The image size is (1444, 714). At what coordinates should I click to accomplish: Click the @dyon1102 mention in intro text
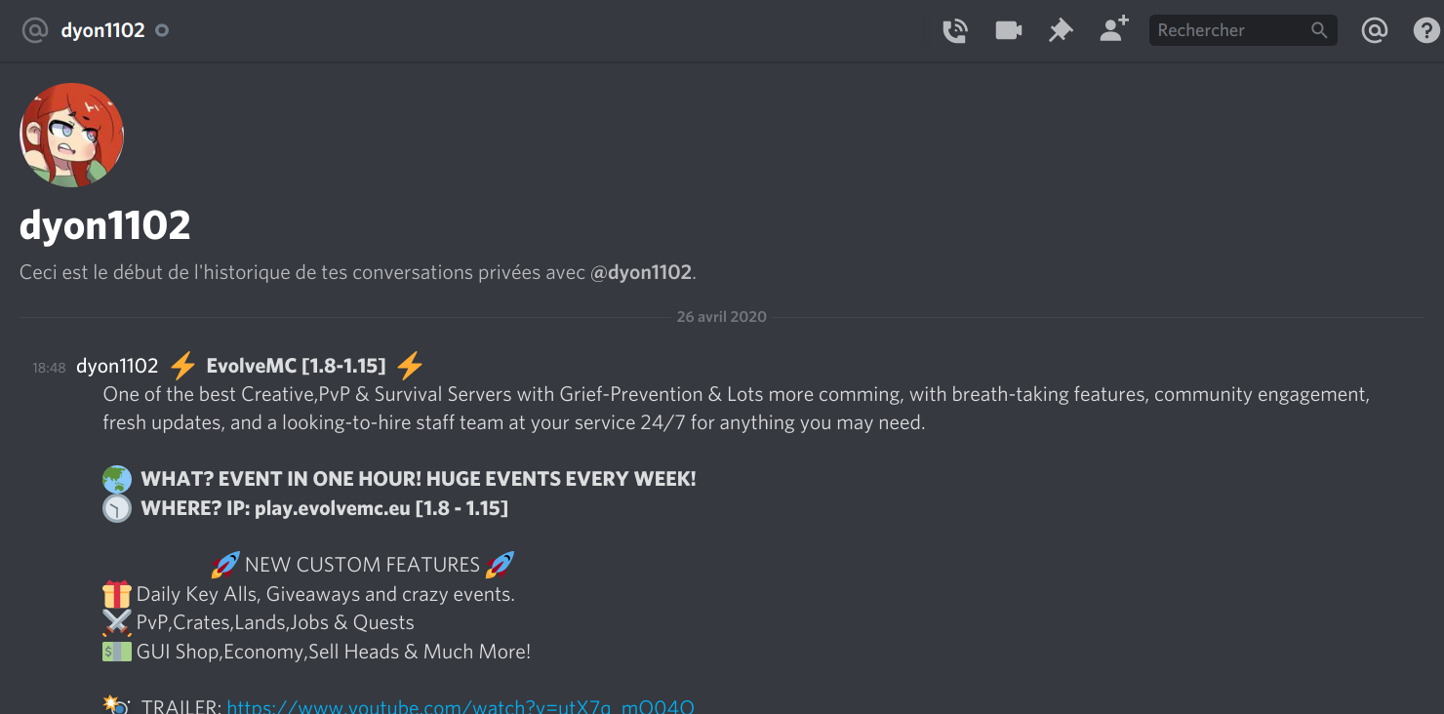click(641, 272)
